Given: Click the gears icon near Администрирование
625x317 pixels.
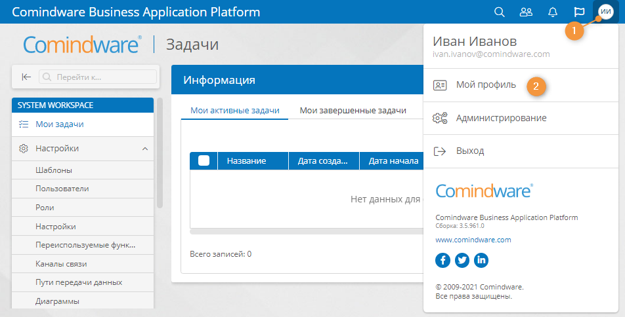Looking at the screenshot, I should pyautogui.click(x=440, y=118).
